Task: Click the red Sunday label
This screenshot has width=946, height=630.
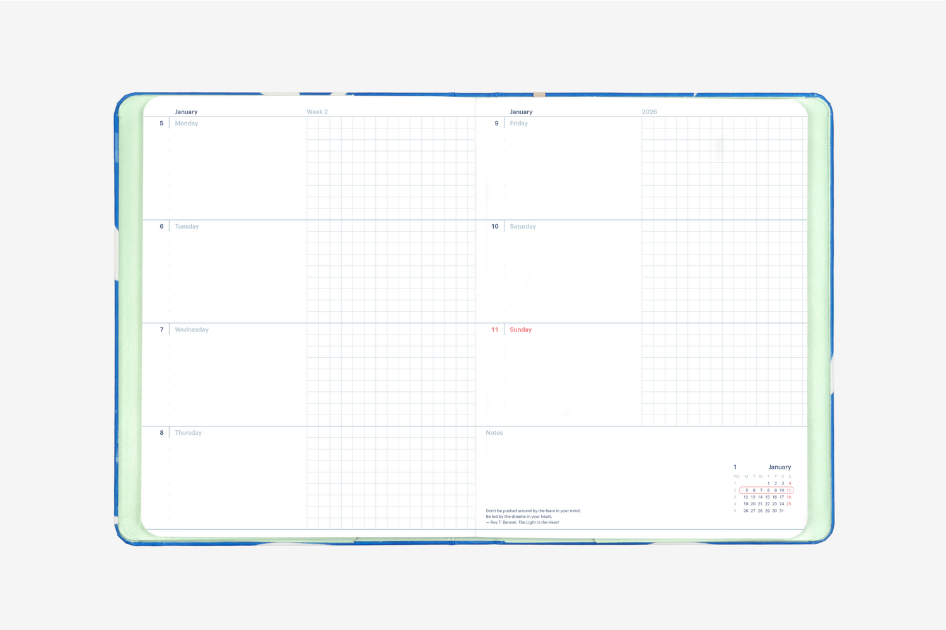Action: tap(520, 330)
